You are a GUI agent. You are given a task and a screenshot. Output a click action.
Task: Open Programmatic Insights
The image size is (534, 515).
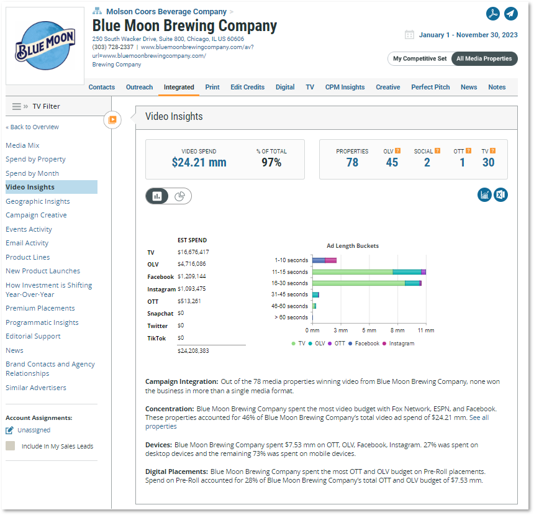42,322
